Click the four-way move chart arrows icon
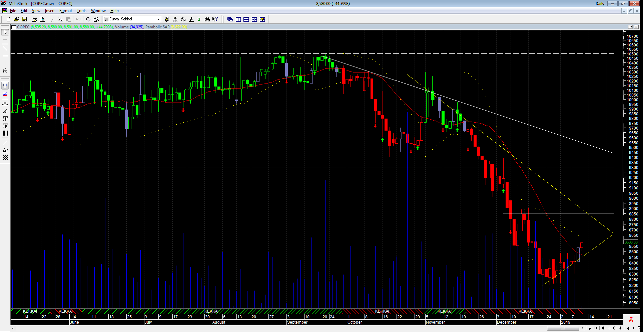 (x=609, y=328)
